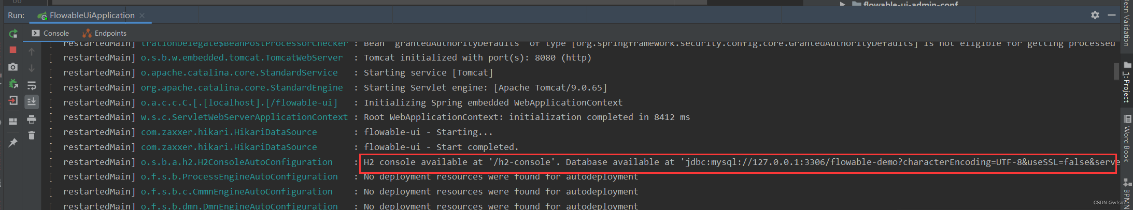The width and height of the screenshot is (1133, 210).
Task: Click 'Root WebApplicationContext: initialization completed in 8412 ms' message
Action: click(x=527, y=117)
